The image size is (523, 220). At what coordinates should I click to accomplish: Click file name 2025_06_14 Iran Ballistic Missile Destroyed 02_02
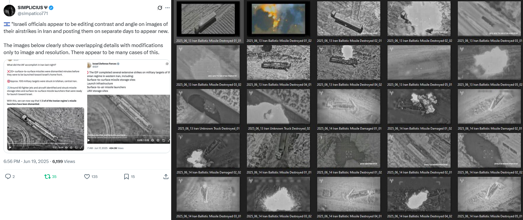(490, 172)
